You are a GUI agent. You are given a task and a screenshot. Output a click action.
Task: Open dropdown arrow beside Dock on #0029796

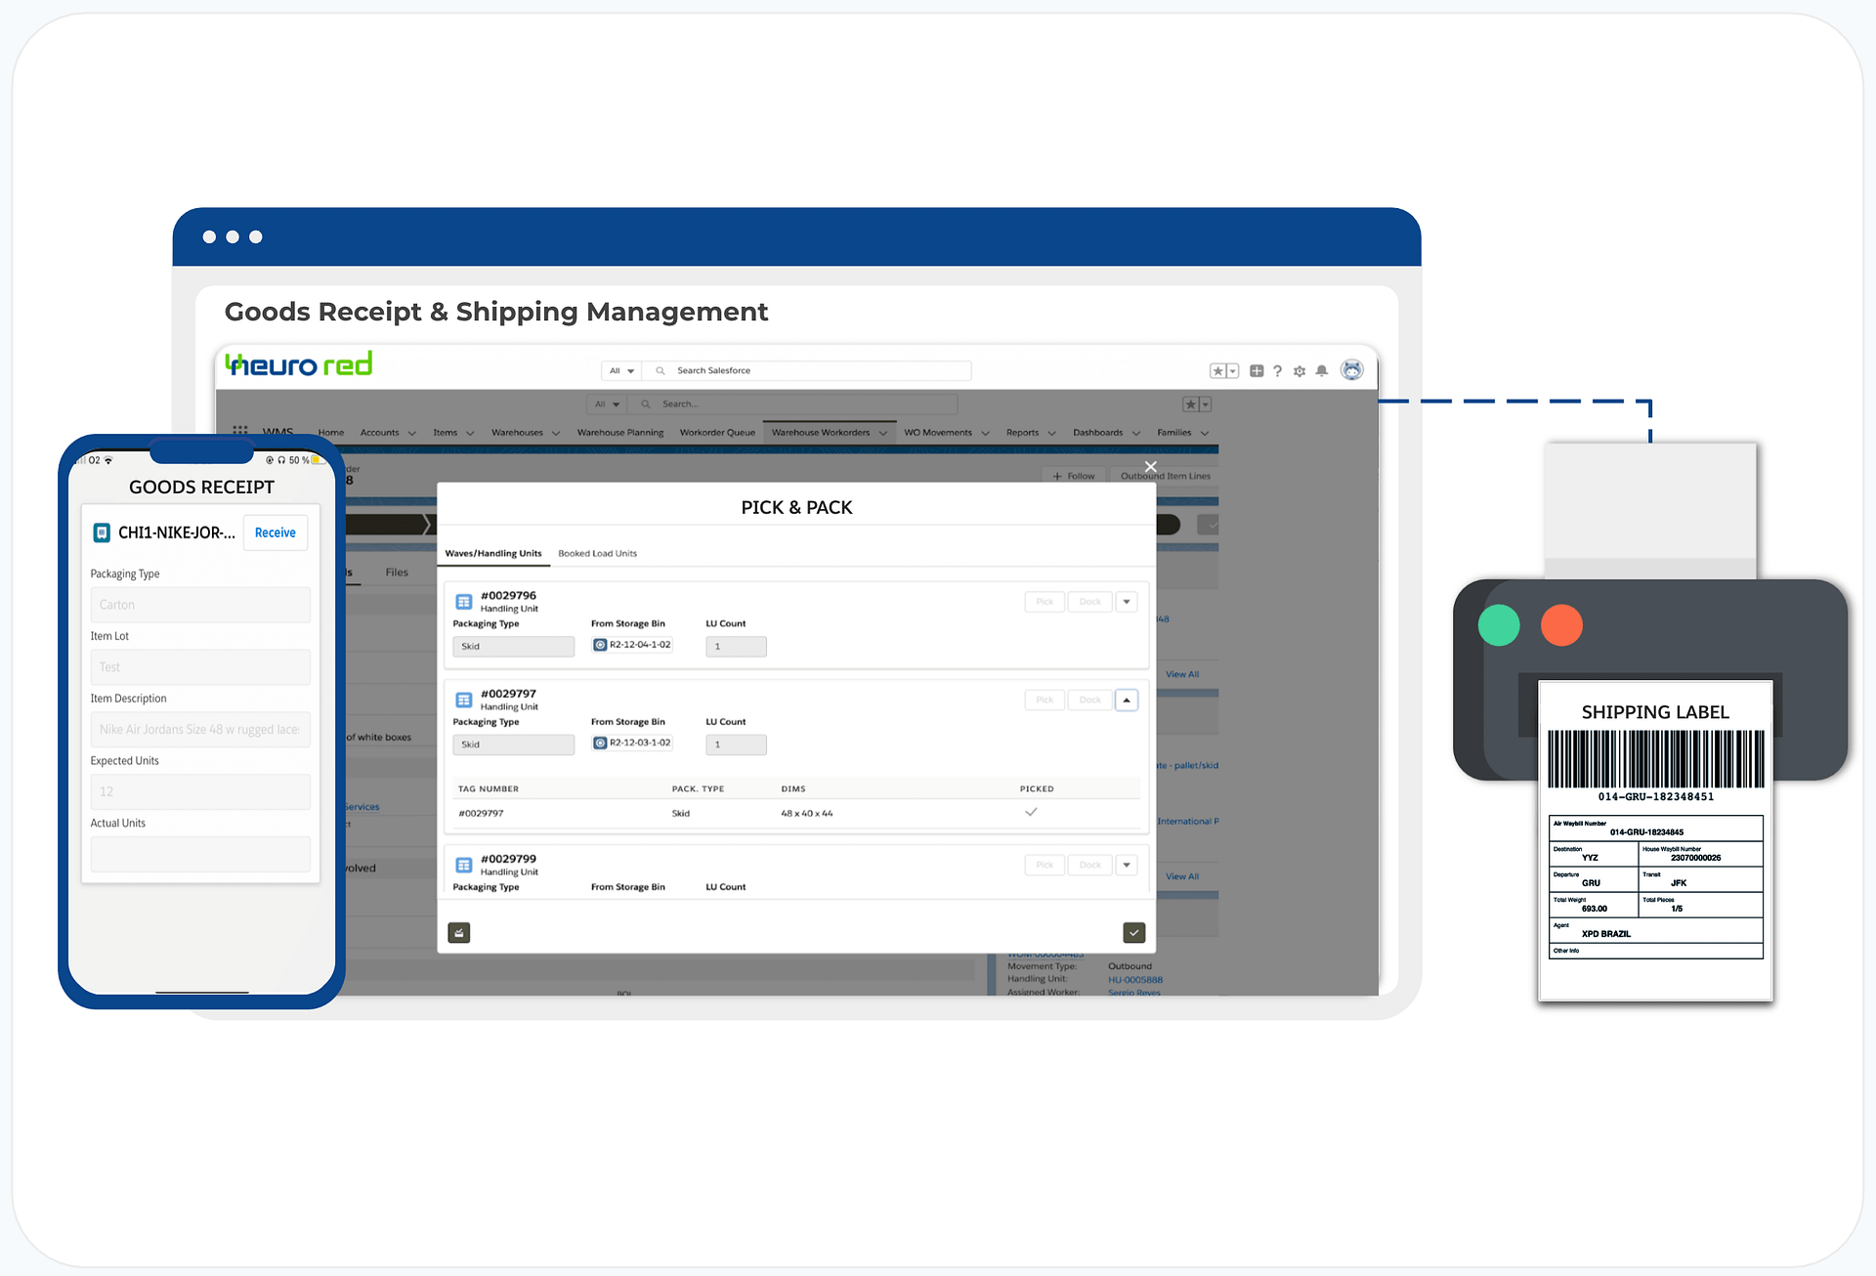pyautogui.click(x=1126, y=601)
